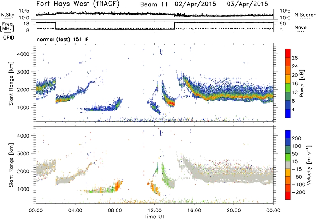Click the 'CPID' label
This screenshot has height=219, width=316.
pos(9,38)
